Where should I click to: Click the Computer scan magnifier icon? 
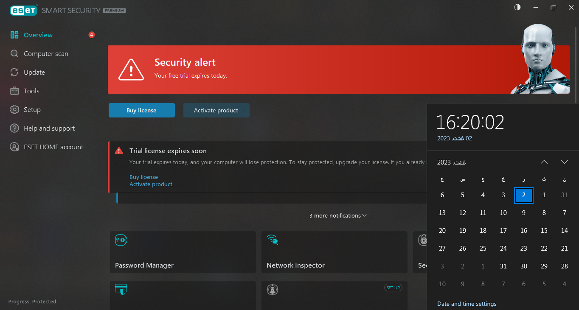[14, 54]
